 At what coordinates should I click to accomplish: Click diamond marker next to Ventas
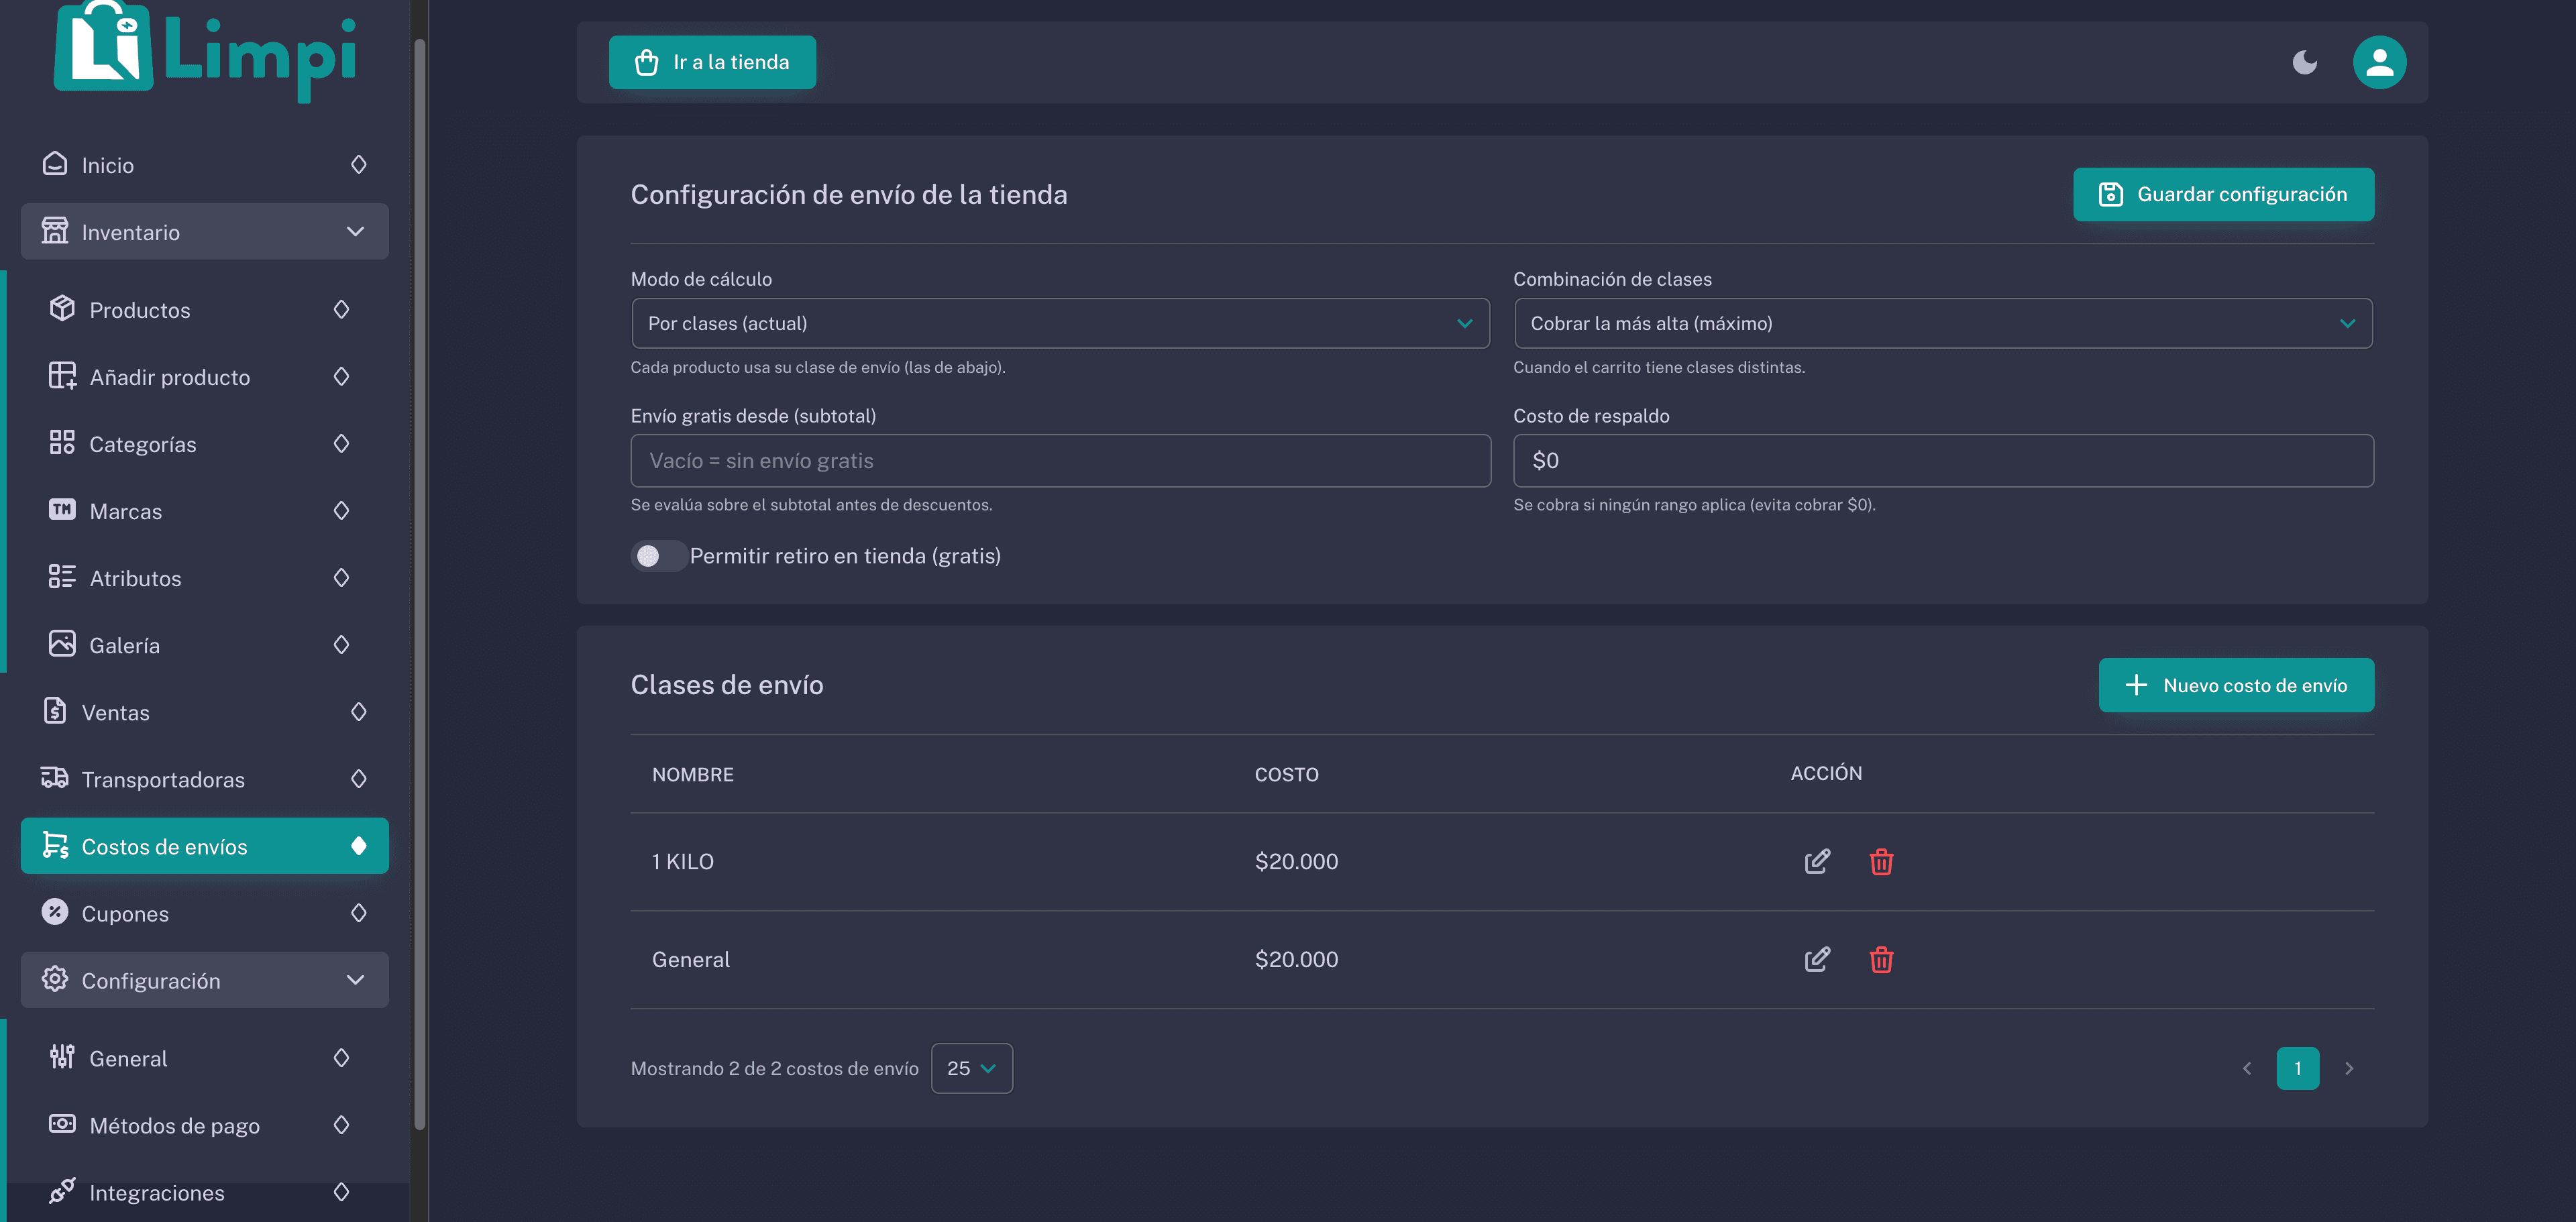tap(359, 711)
